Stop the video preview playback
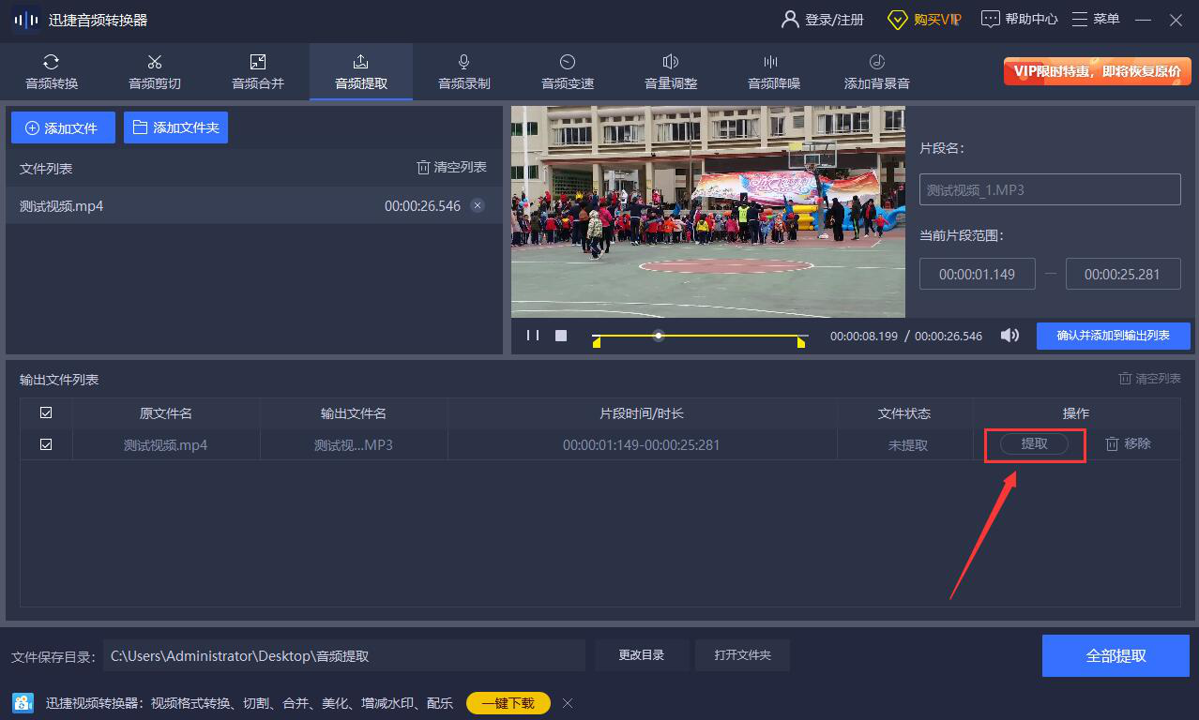Image resolution: width=1199 pixels, height=720 pixels. pos(561,336)
